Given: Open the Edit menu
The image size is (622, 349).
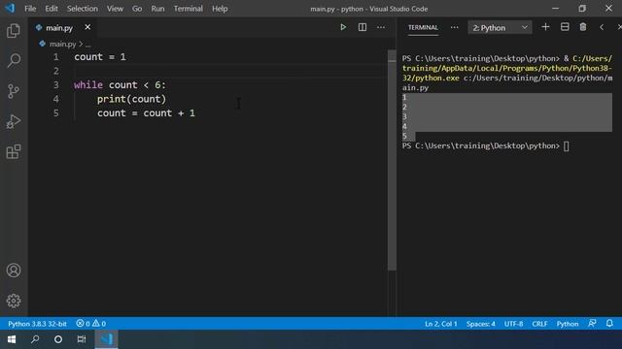Looking at the screenshot, I should [52, 9].
